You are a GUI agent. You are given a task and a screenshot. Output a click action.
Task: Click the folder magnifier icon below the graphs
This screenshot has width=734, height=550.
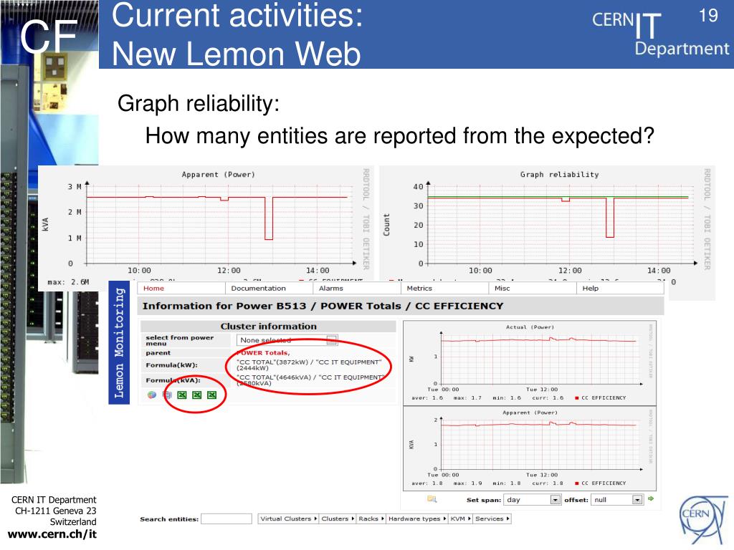point(432,499)
